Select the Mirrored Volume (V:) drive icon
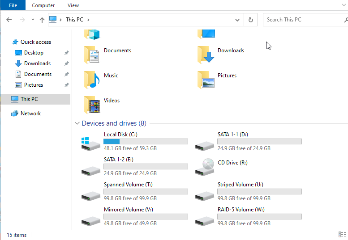Image resolution: width=348 pixels, height=240 pixels. [x=90, y=221]
